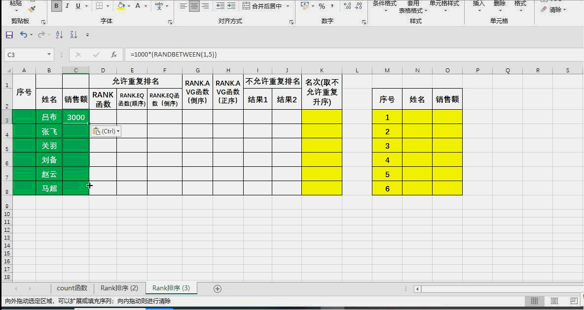The image size is (584, 310).
Task: Click the 删除 delete button
Action: (x=500, y=5)
